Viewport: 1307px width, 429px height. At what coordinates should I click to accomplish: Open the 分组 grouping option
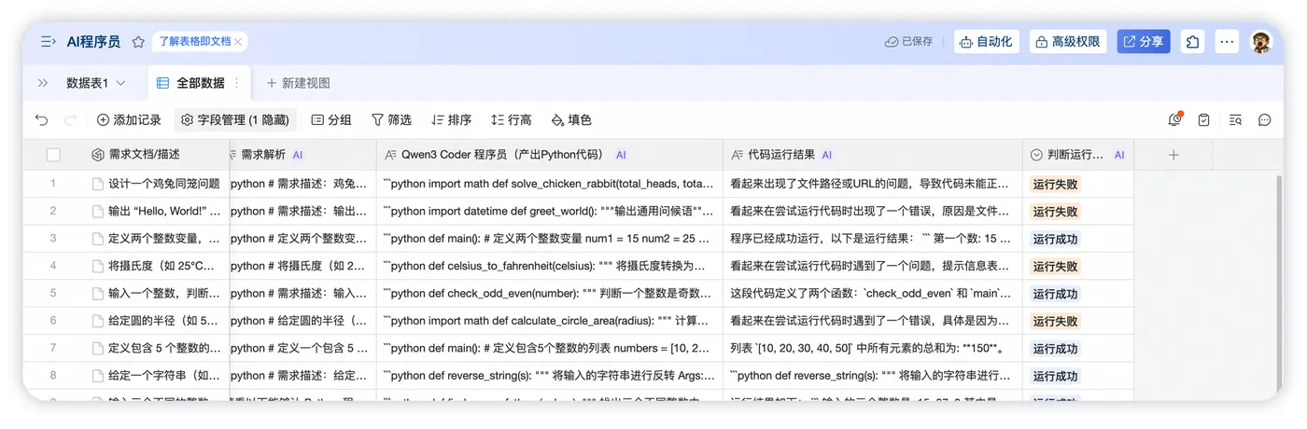[331, 120]
